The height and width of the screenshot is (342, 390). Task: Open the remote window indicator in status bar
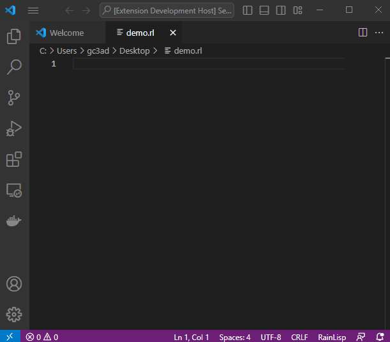coord(10,337)
